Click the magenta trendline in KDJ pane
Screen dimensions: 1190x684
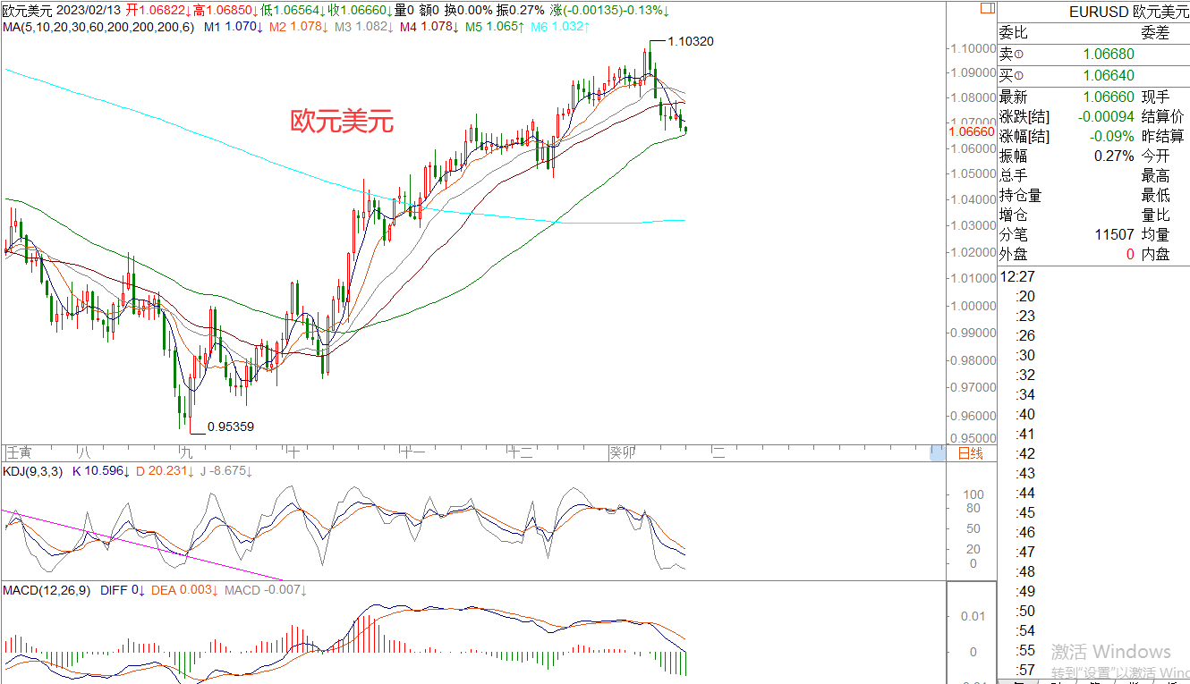point(143,545)
